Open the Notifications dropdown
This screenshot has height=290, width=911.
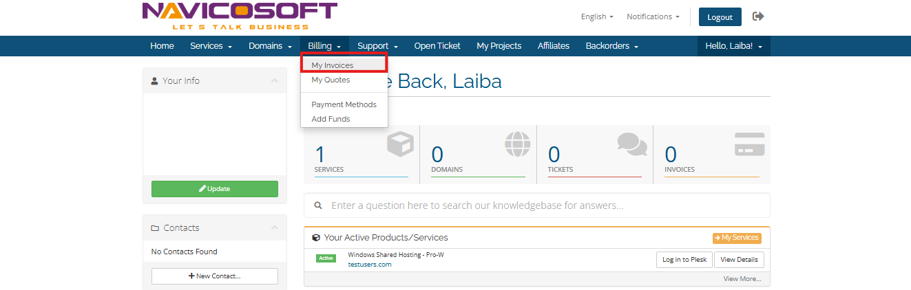(653, 16)
